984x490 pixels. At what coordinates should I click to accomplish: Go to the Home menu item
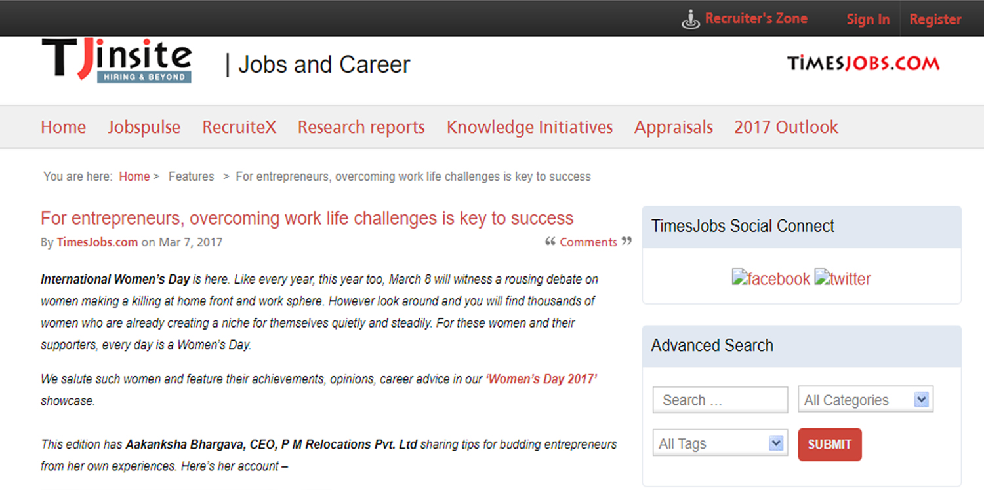63,127
